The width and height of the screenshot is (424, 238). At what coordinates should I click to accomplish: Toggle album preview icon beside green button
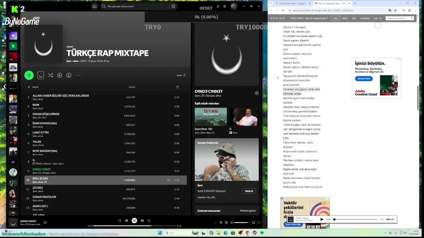[x=41, y=75]
